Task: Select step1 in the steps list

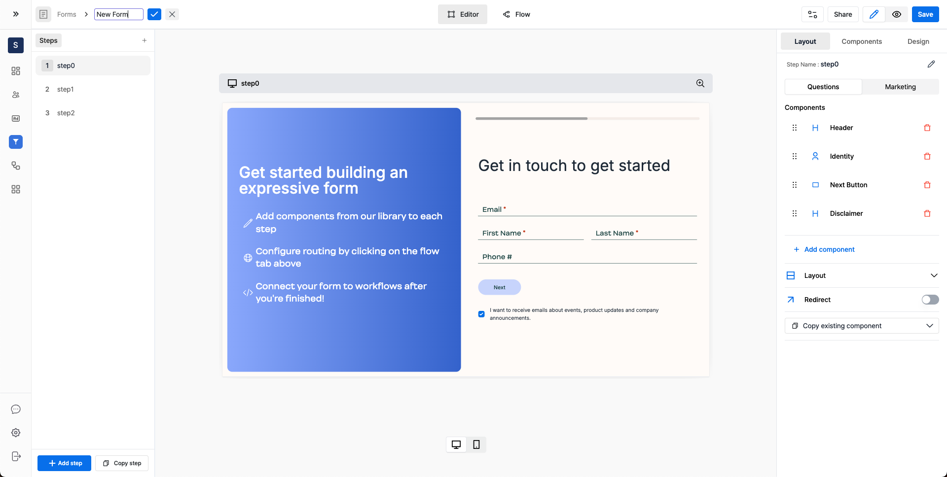Action: click(93, 89)
